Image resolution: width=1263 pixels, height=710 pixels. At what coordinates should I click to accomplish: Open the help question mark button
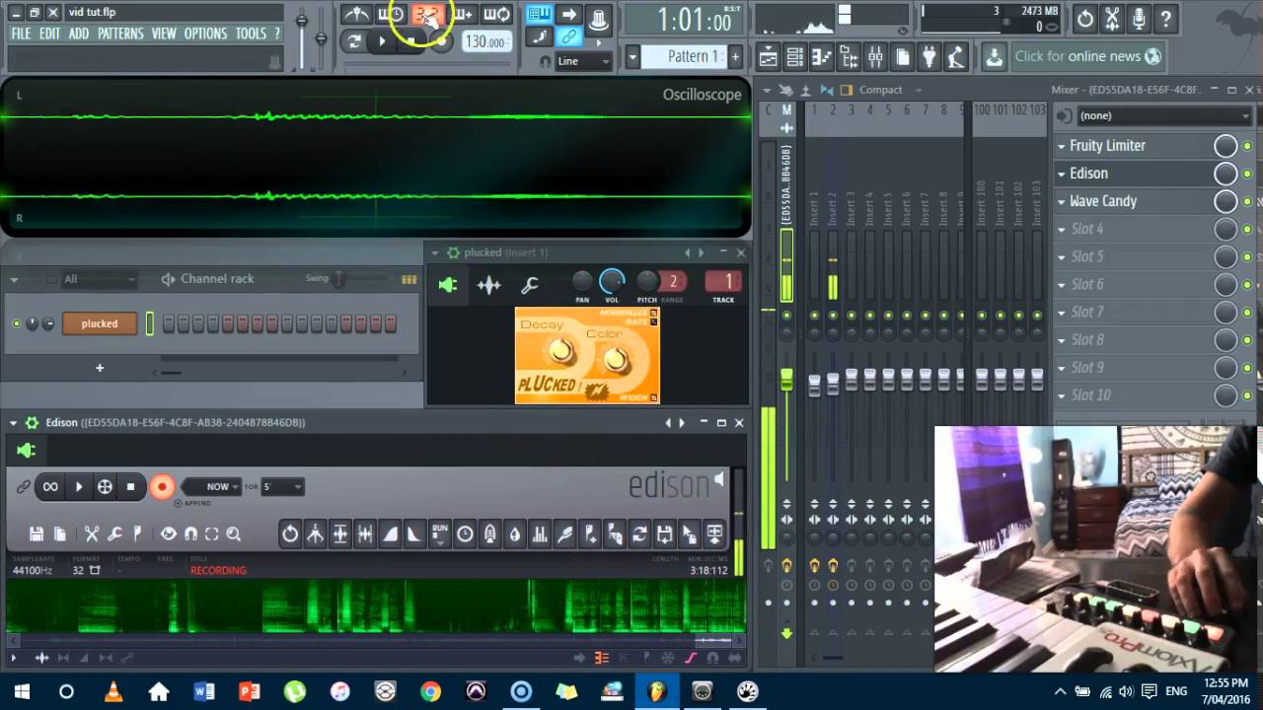[x=1166, y=18]
